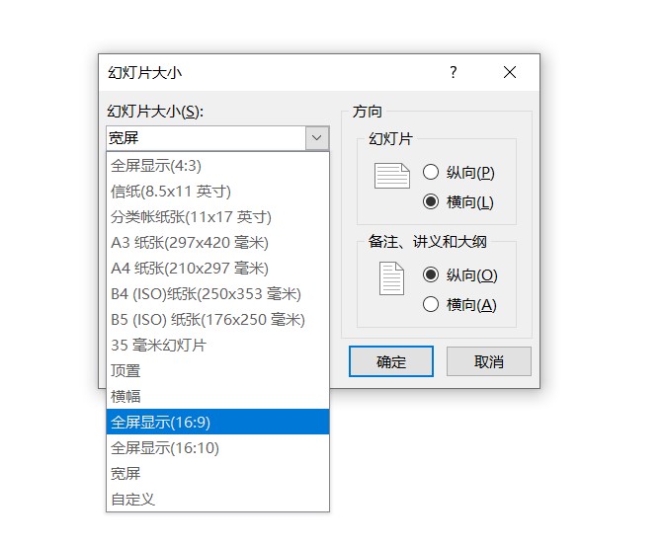Viewport: 664px width, 545px height.
Task: Select 35 毫米幻灯片 option
Action: point(217,345)
